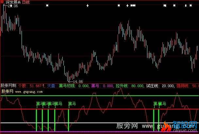Click the leftmost green 黑马 signal bar
Image resolution: width=199 pixels, height=134 pixels.
[36, 120]
